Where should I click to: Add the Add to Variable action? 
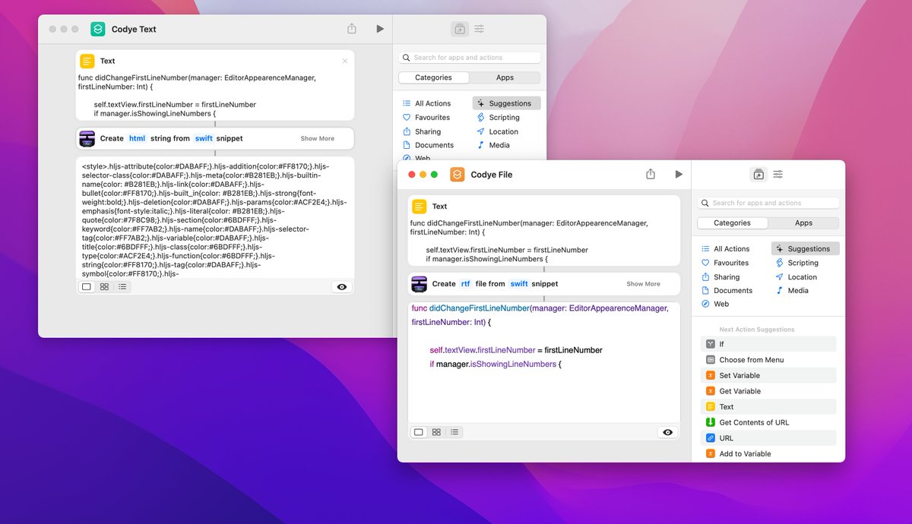[x=768, y=453]
